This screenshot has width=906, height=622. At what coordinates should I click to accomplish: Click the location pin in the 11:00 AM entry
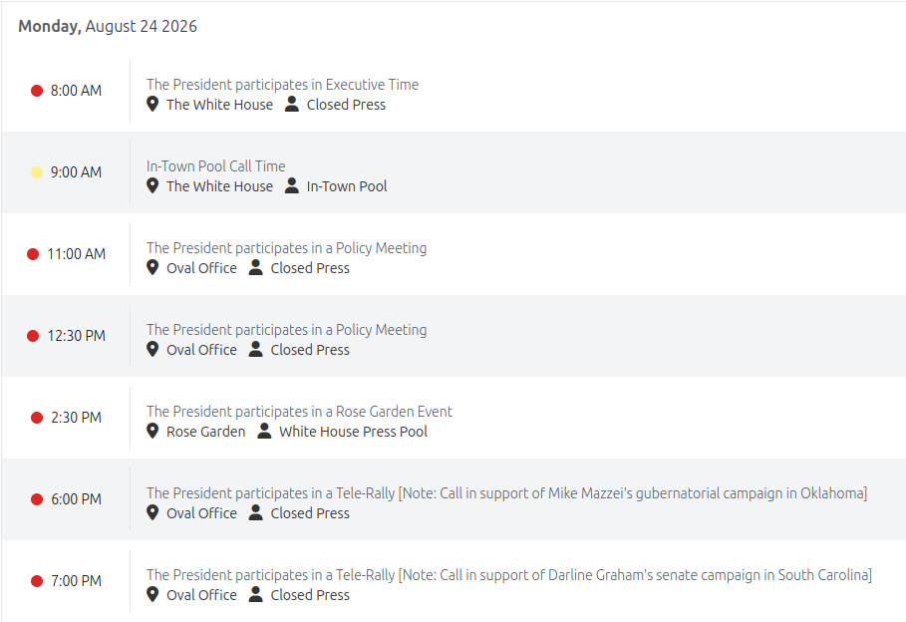click(152, 267)
